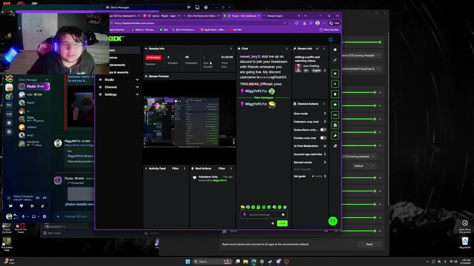The image size is (474, 266).
Task: Open the emoji picker in Kick chat input
Action: (x=283, y=215)
